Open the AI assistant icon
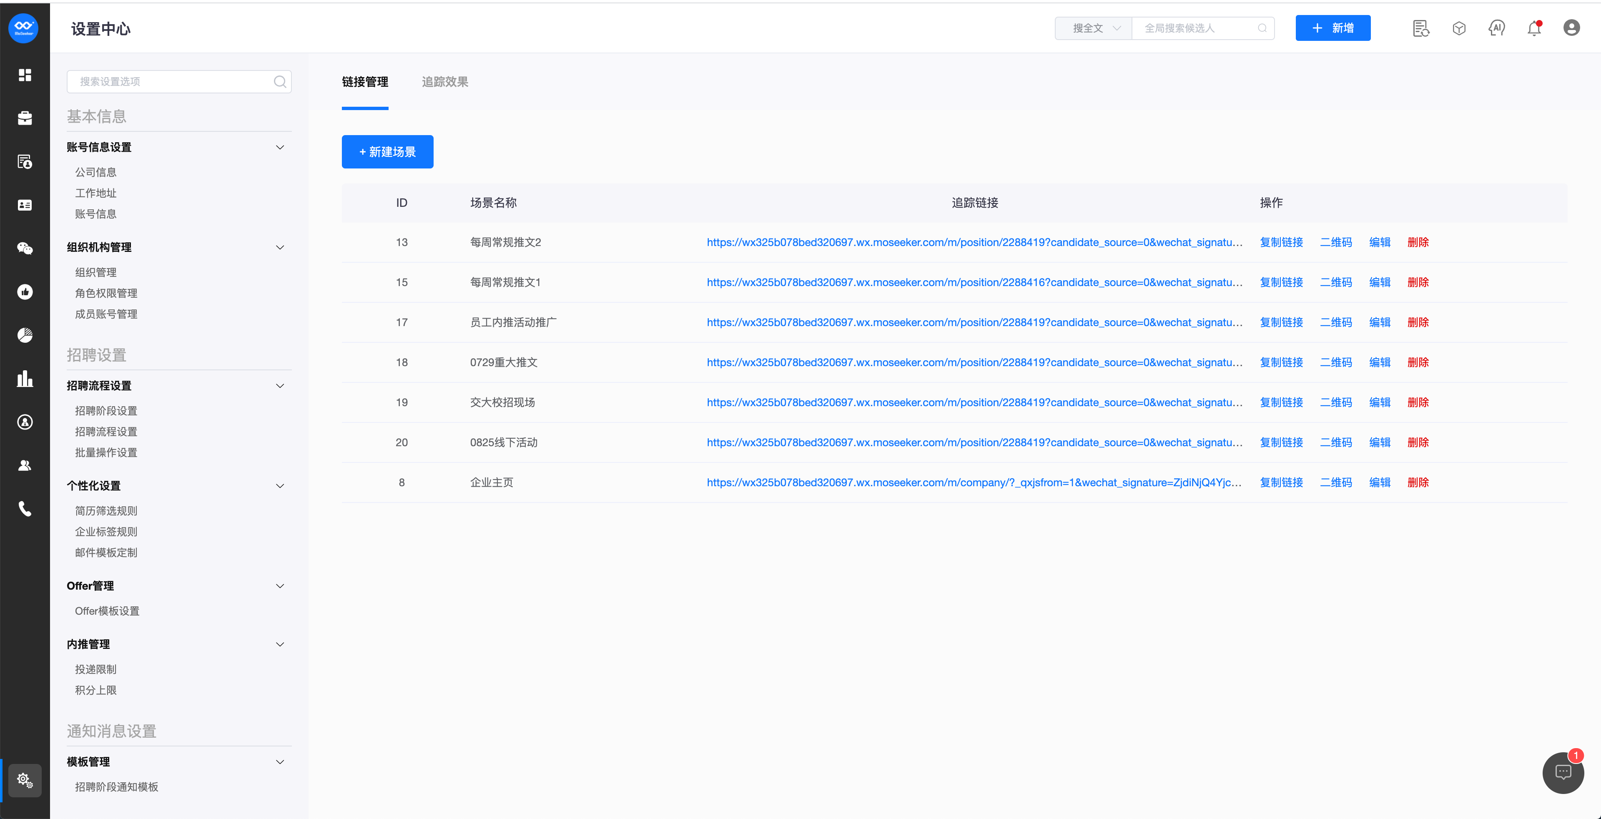Viewport: 1601px width, 819px height. [1497, 28]
